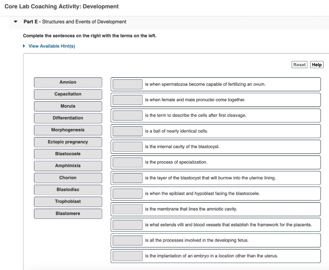Pick the Morula term from the word bank
This screenshot has width=329, height=270.
(68, 106)
